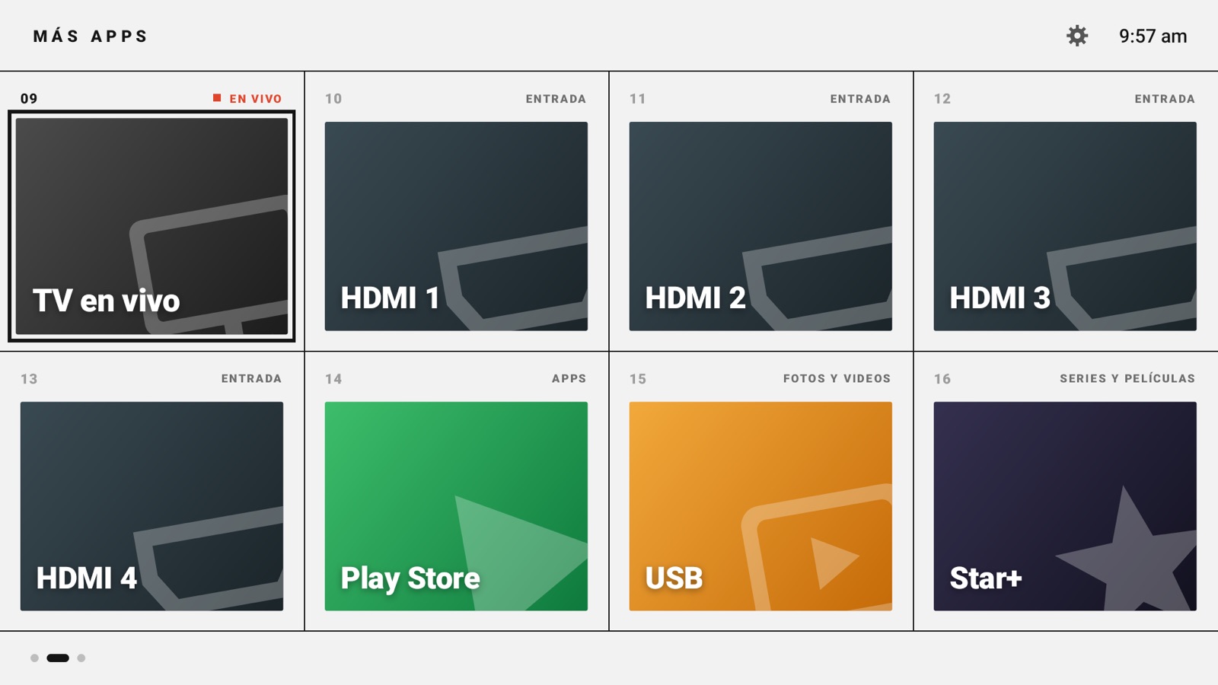
Task: Click the APPS label above Play Store
Action: pos(569,378)
